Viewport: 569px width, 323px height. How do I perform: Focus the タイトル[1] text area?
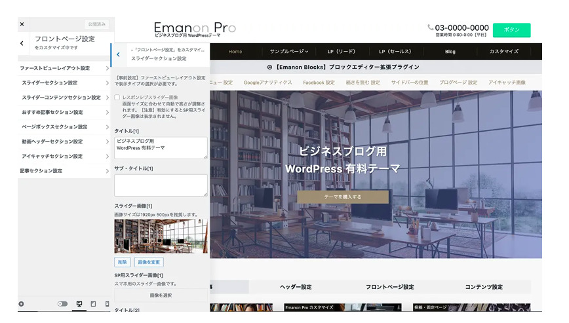click(161, 148)
